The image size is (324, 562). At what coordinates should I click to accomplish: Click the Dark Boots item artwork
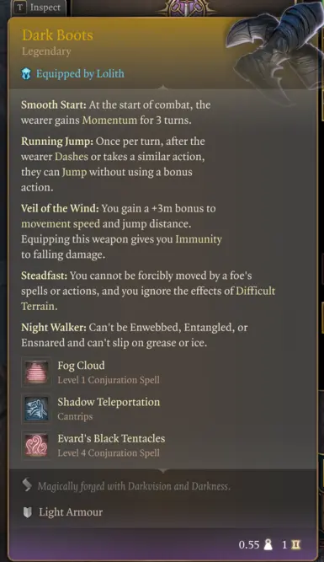[x=276, y=46]
